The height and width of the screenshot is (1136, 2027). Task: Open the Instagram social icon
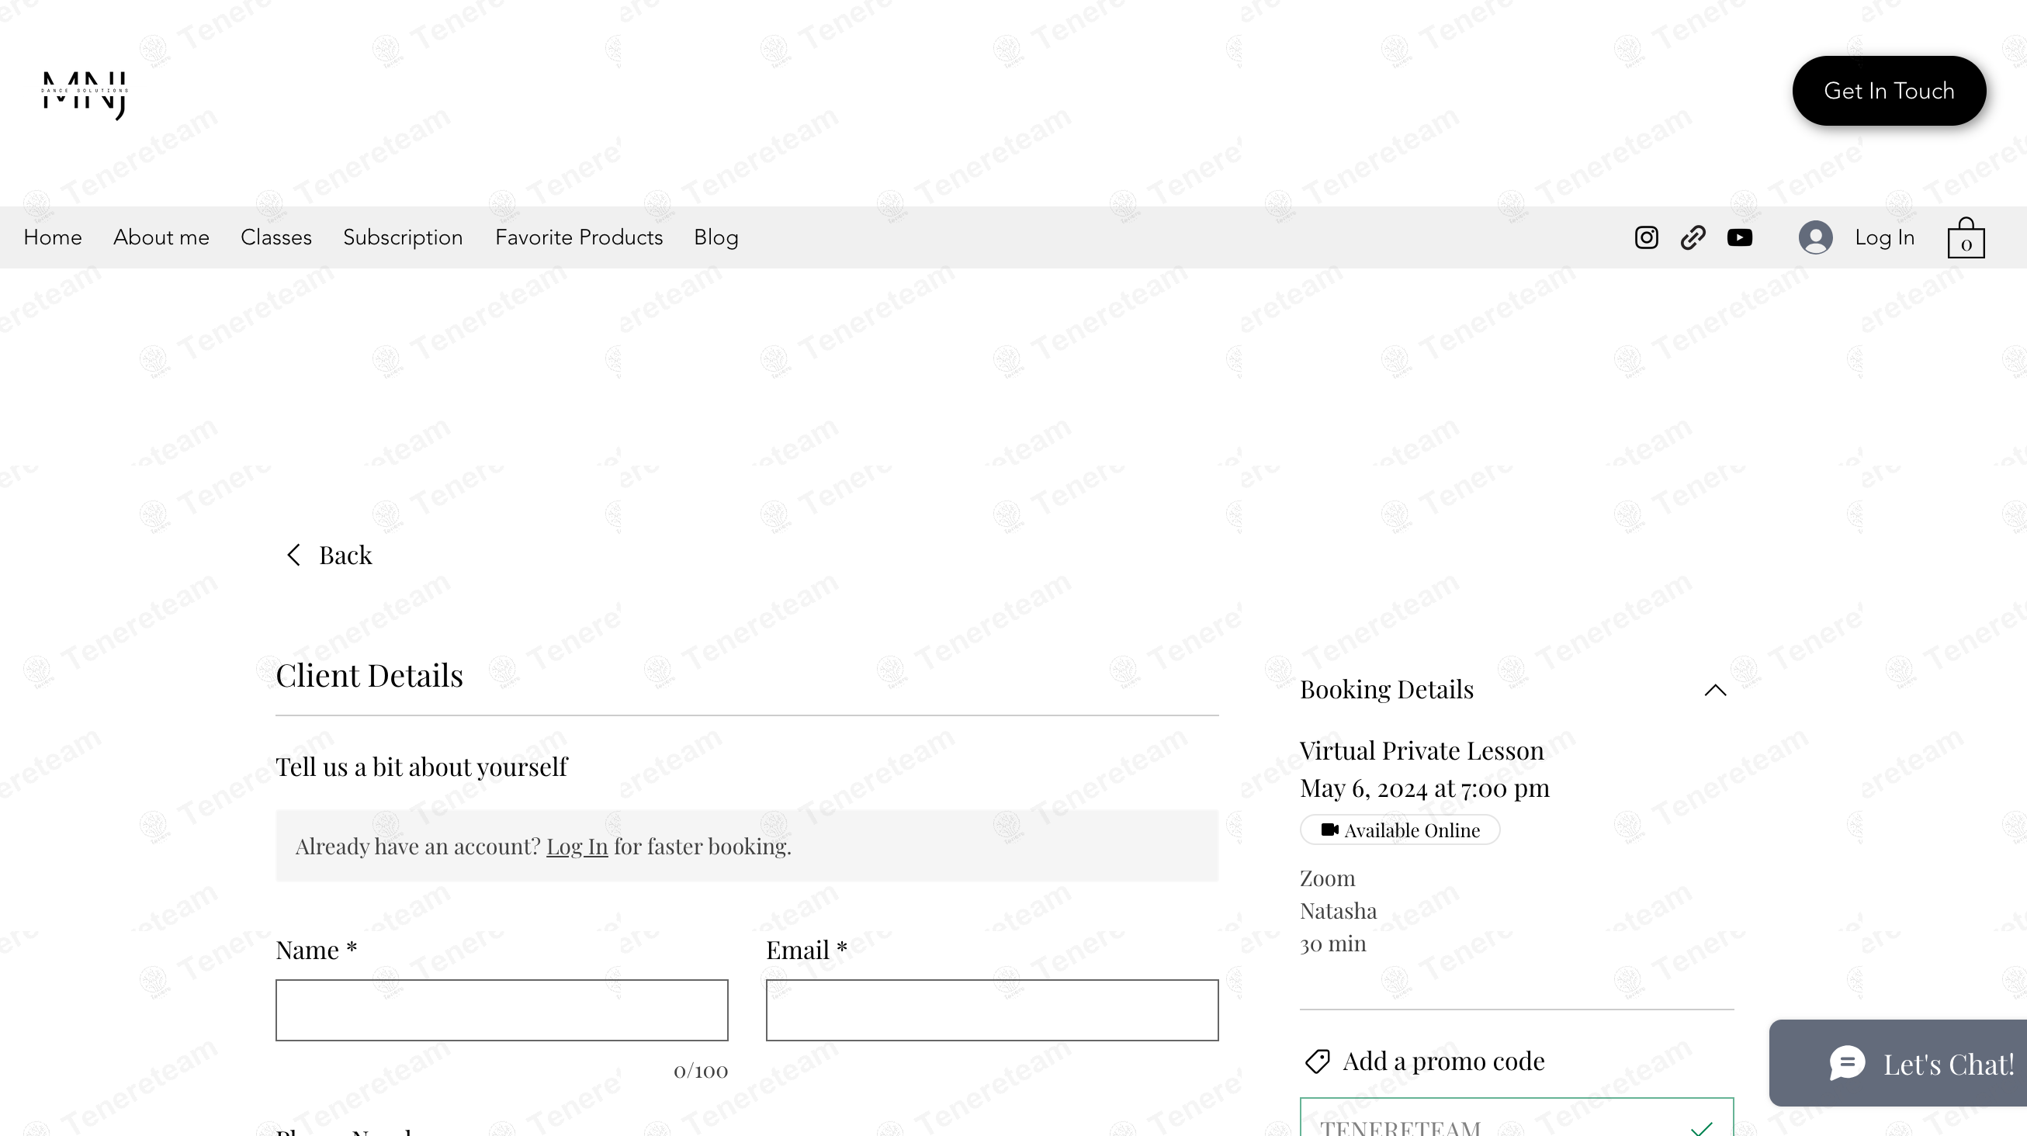1646,237
